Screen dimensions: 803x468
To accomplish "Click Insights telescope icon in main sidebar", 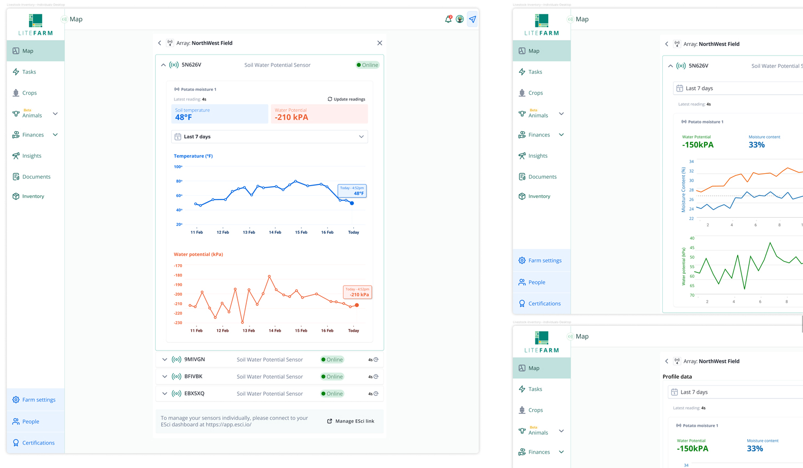I will click(16, 156).
